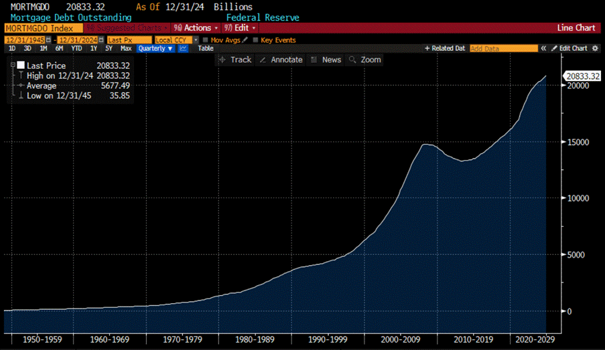Select 1Y time range
The height and width of the screenshot is (350, 605).
pyautogui.click(x=94, y=48)
